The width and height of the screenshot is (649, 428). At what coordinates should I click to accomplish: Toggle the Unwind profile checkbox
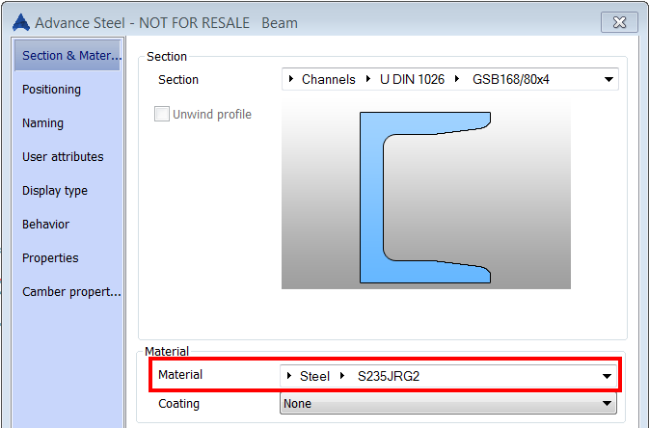162,114
